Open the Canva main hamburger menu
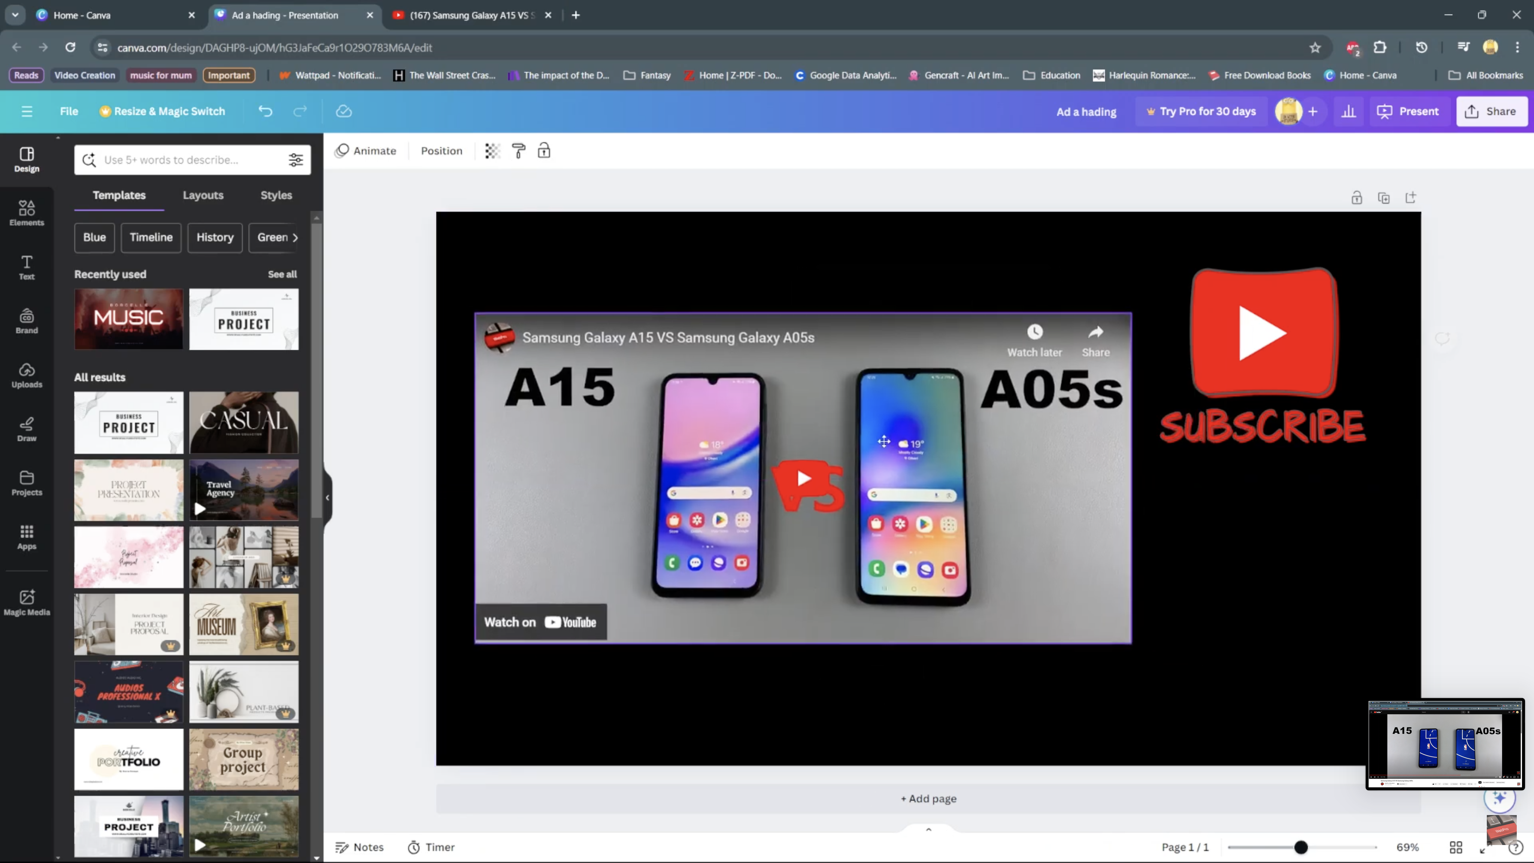Viewport: 1534px width, 863px height. click(x=27, y=111)
